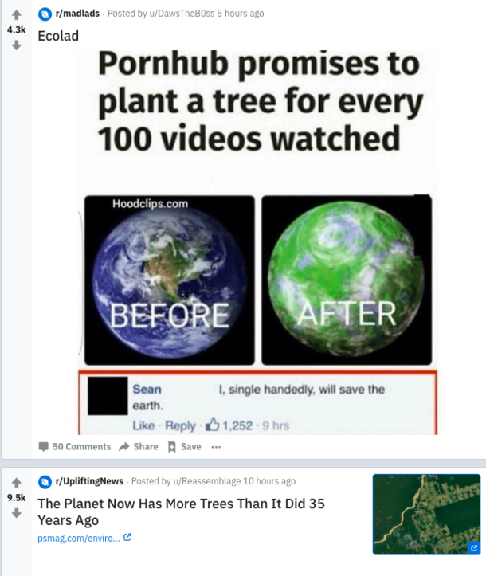
Task: Upvote the UpliftingNews trees post
Action: pos(16,482)
